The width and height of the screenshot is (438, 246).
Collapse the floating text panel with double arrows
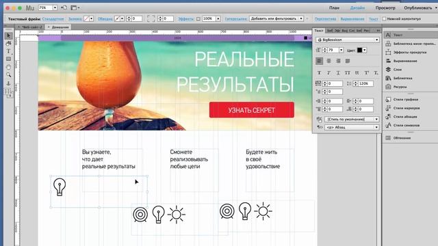click(x=378, y=30)
